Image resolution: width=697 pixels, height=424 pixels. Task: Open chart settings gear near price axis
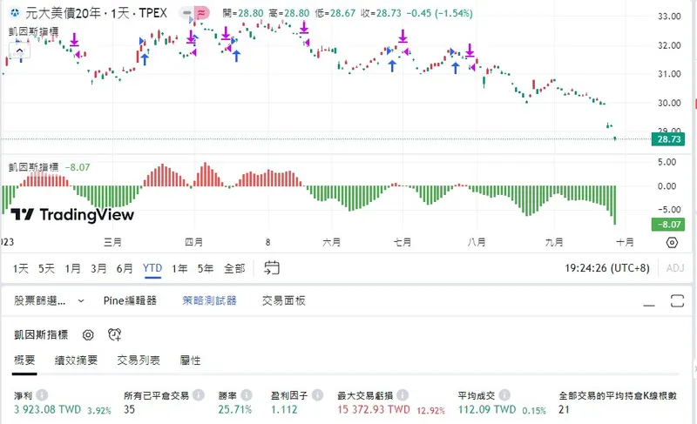click(672, 242)
